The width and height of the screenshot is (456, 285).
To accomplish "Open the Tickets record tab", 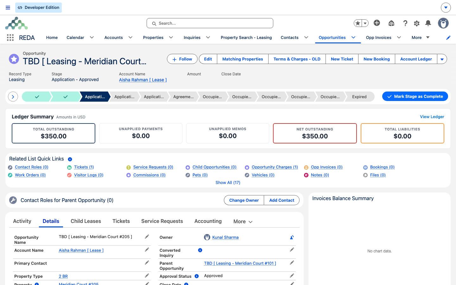I will coord(121,221).
